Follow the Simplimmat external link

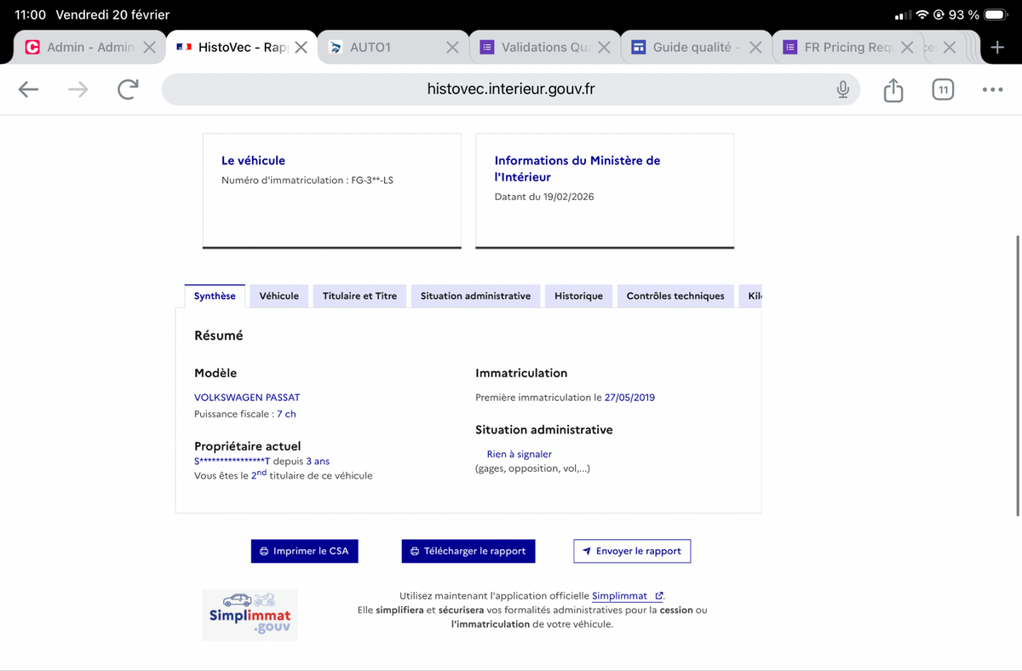click(627, 596)
